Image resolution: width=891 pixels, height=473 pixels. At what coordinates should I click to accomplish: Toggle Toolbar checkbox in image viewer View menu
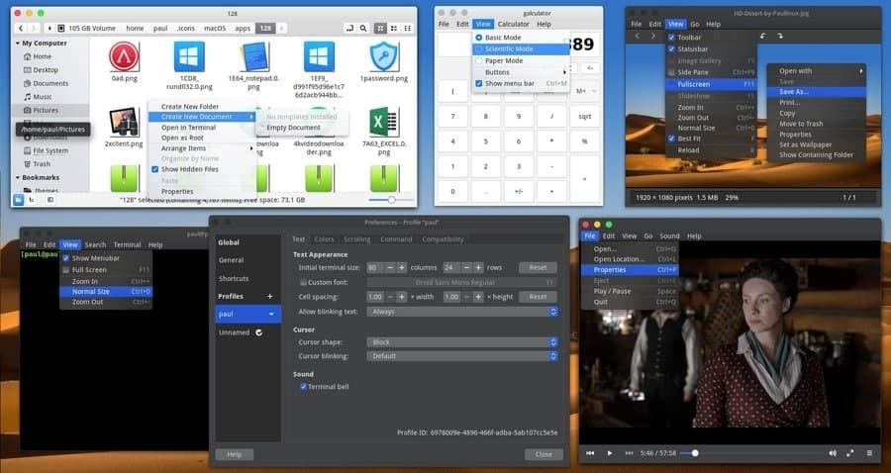tap(671, 38)
